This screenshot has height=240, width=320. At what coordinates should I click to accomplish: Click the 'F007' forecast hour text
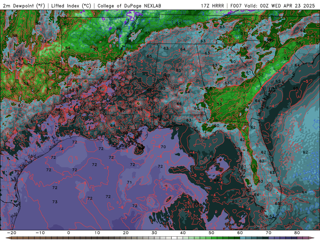236,6
